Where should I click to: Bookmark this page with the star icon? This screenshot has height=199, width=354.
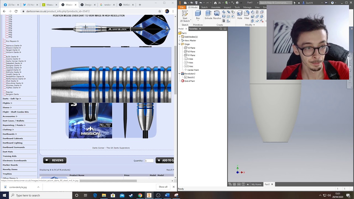[x=160, y=11]
